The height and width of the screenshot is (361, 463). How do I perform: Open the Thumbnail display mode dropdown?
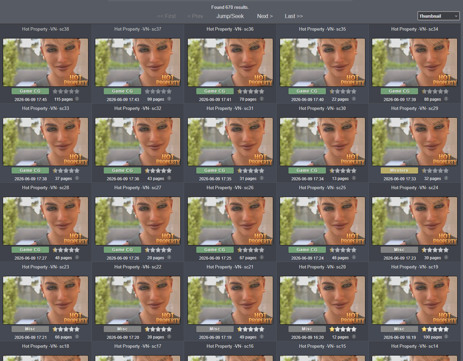(439, 16)
